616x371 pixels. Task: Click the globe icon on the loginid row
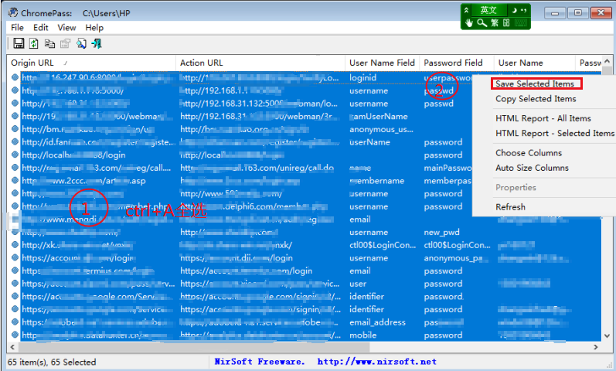(x=15, y=77)
